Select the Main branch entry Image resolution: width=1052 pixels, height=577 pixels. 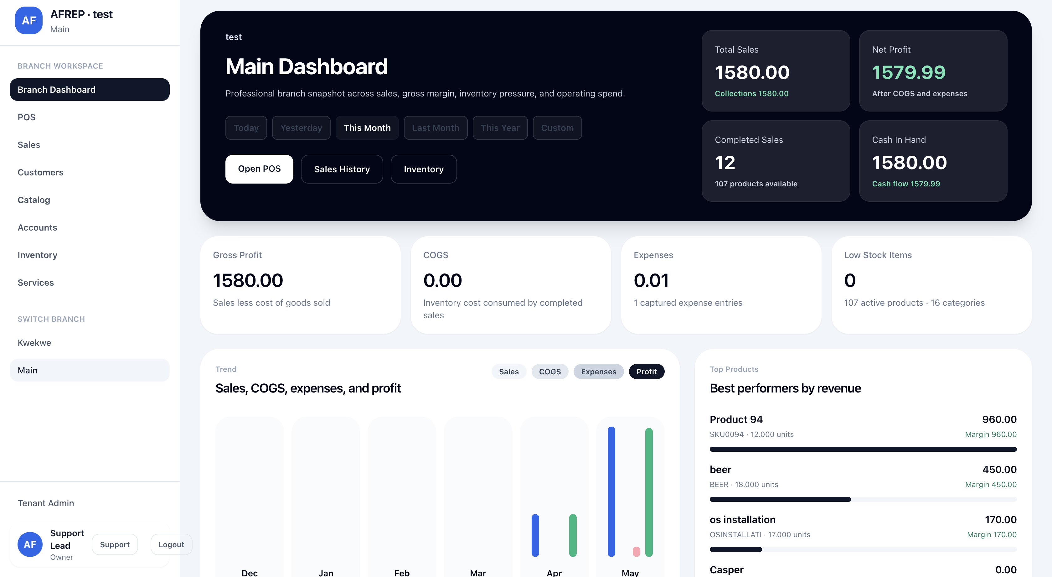click(x=90, y=370)
